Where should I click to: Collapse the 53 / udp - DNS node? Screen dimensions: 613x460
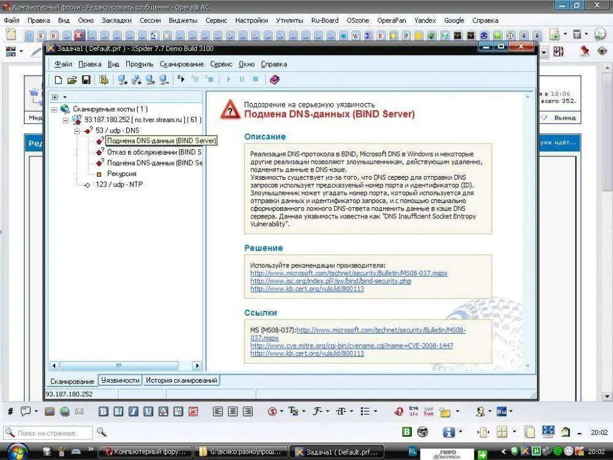tap(77, 131)
